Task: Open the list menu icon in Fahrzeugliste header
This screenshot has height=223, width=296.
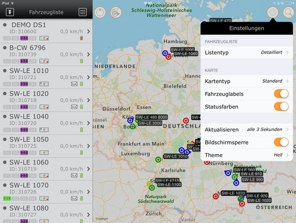Action: click(x=83, y=12)
